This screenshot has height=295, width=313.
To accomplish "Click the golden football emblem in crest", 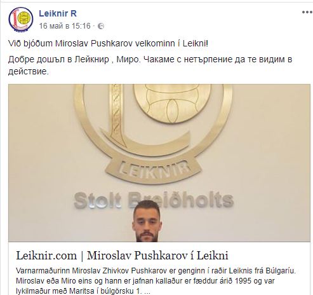I will point(172,104).
